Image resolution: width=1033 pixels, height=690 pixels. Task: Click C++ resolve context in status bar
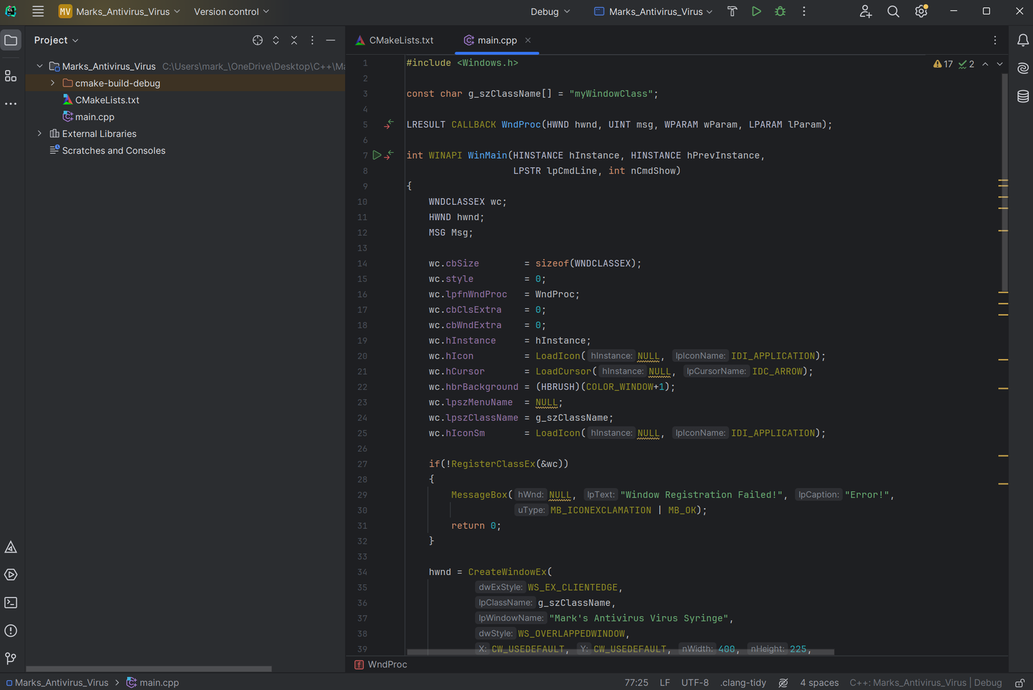pyautogui.click(x=925, y=683)
